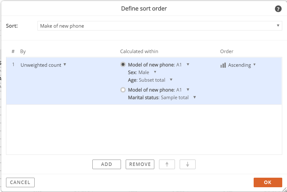Click the CANCEL button
Image resolution: width=287 pixels, height=192 pixels.
20,182
